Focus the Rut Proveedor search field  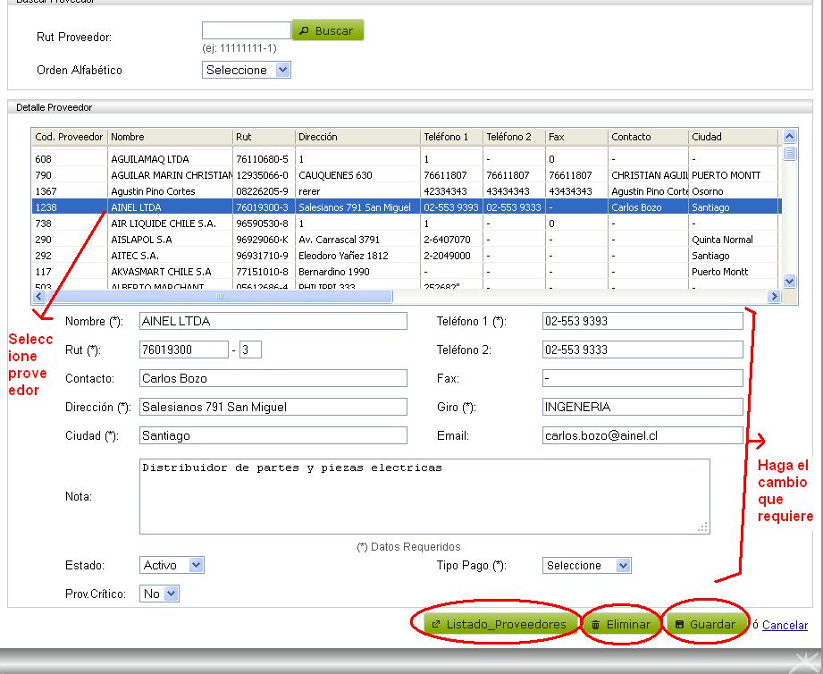[246, 30]
